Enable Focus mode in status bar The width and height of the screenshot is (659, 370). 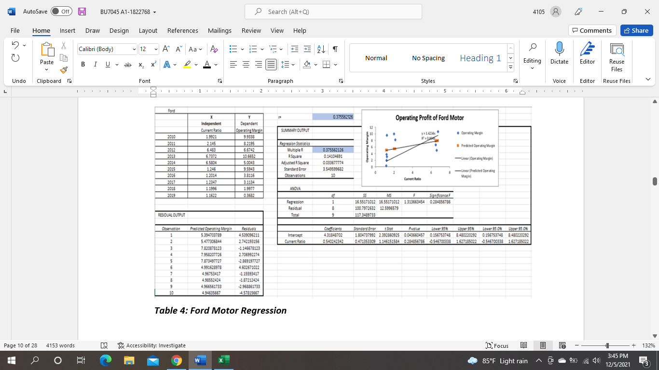pyautogui.click(x=496, y=345)
